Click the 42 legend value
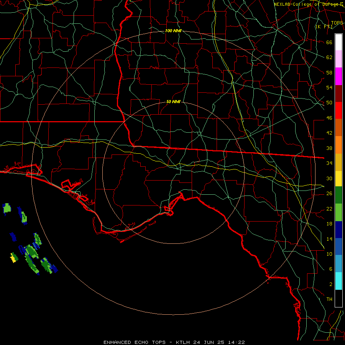 329,133
